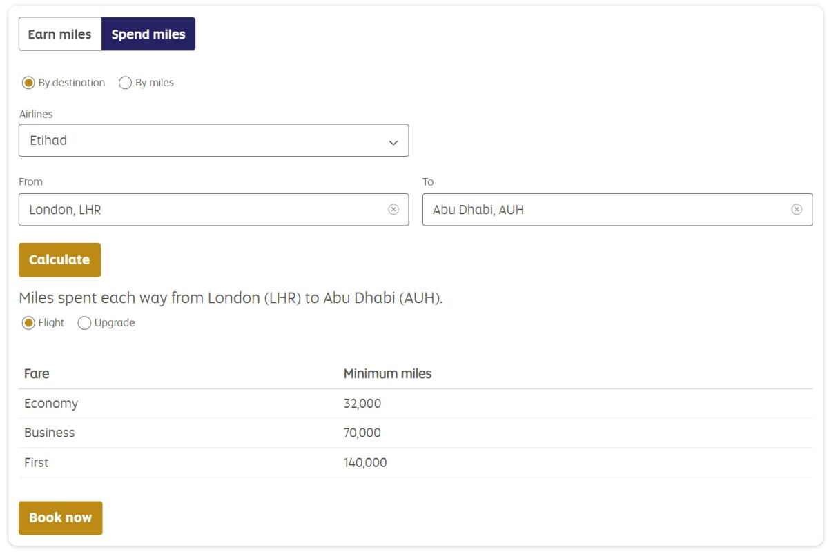Choose the "Upgrade" option
Viewport: 827px width, 552px height.
(84, 322)
